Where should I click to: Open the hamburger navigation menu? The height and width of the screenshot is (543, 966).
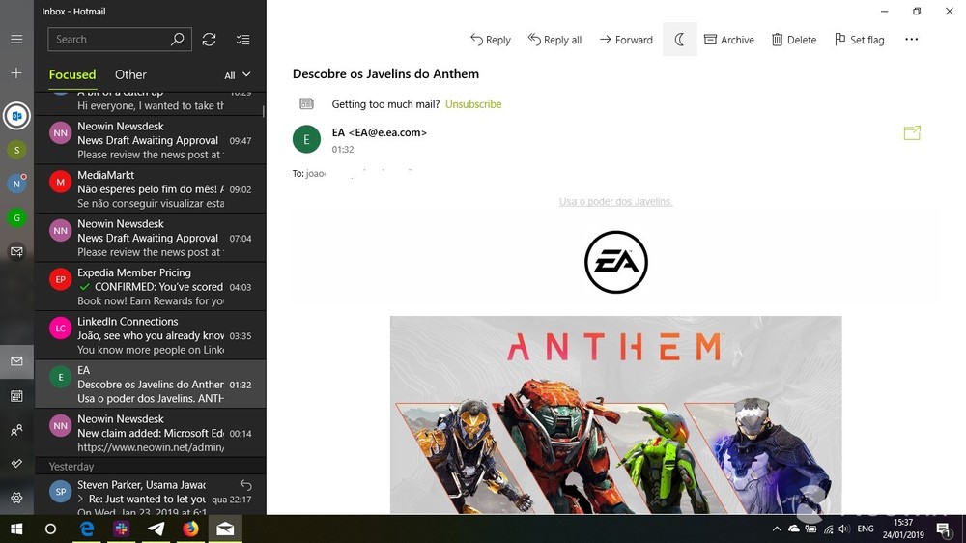[x=16, y=39]
